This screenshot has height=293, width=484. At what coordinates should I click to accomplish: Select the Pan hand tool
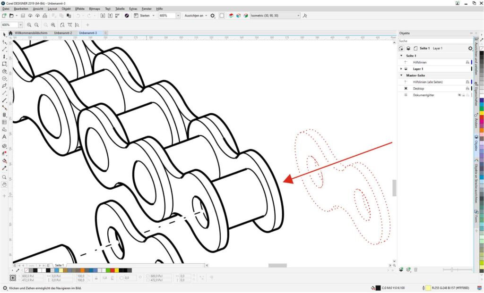pyautogui.click(x=4, y=184)
